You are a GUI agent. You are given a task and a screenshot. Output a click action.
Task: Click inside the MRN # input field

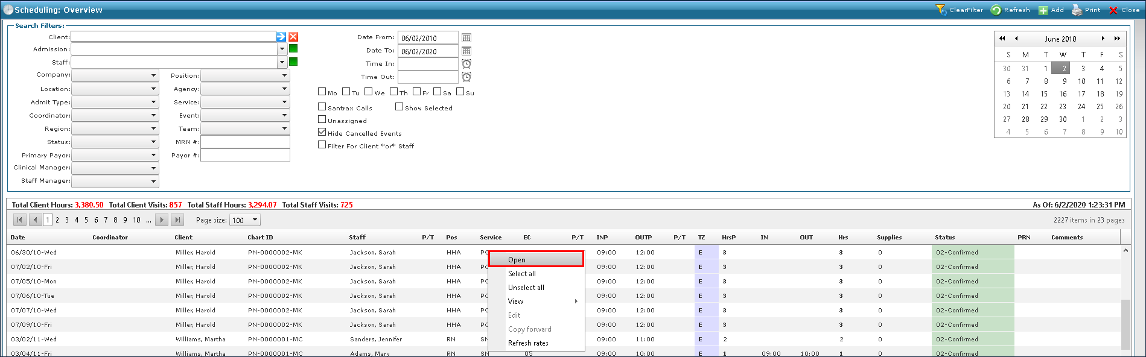[245, 142]
